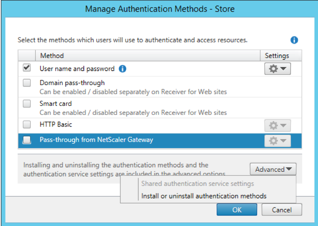Choose Install or uninstall authentication methods
The height and width of the screenshot is (226, 318).
pos(204,196)
